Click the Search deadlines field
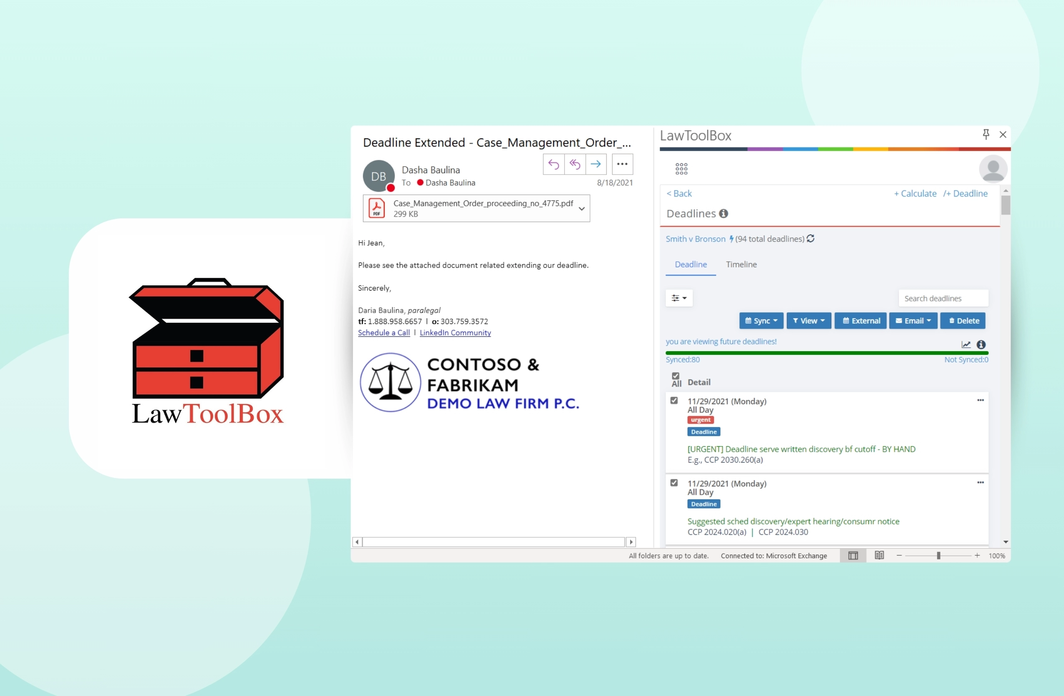1064x696 pixels. [943, 299]
